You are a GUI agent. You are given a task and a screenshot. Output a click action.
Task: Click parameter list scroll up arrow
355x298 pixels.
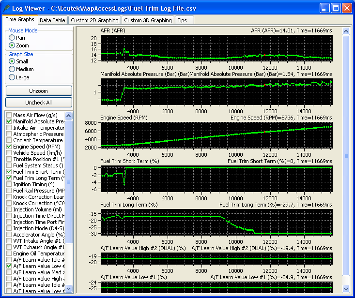tap(69, 116)
